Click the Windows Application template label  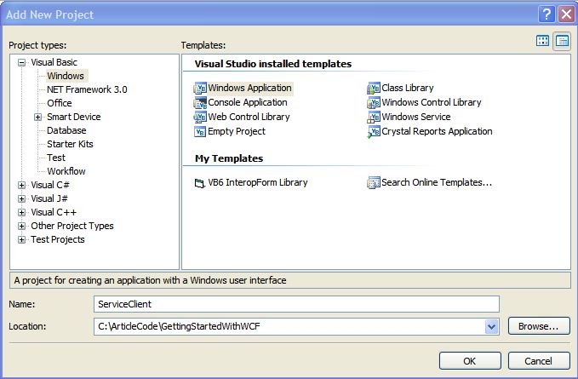tap(250, 88)
